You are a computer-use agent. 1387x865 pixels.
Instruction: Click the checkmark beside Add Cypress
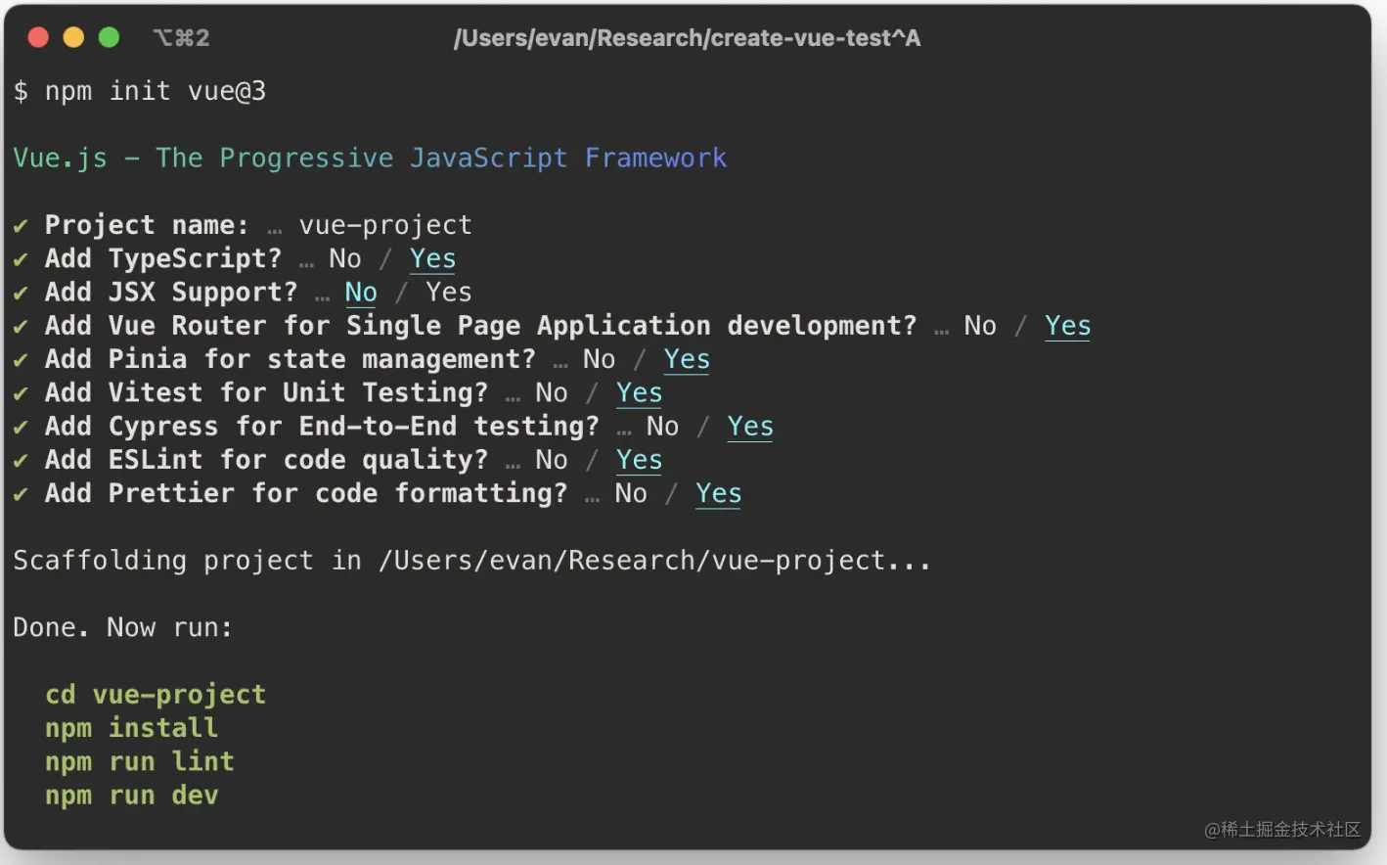tap(21, 427)
